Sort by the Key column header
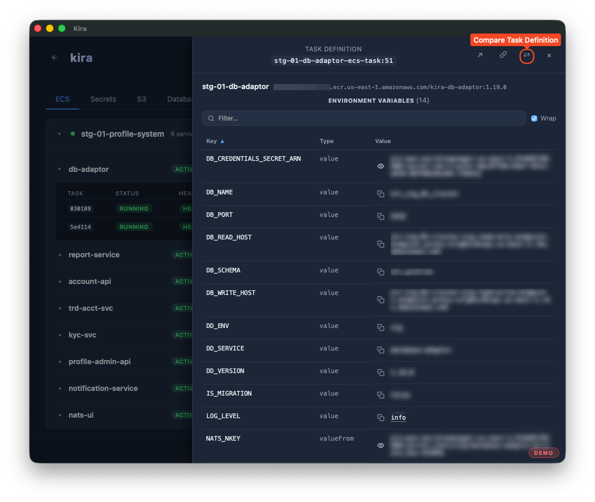Screen dimensions: 595x502 pos(215,141)
